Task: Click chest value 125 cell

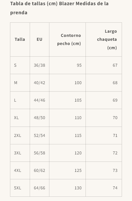Action: pyautogui.click(x=67, y=171)
